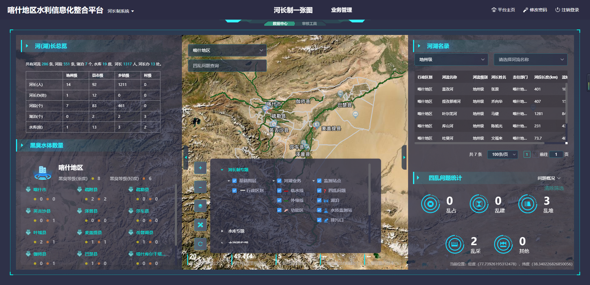590x285 pixels.
Task: Click the 乱堆 statistics circle icon
Action: 527,204
